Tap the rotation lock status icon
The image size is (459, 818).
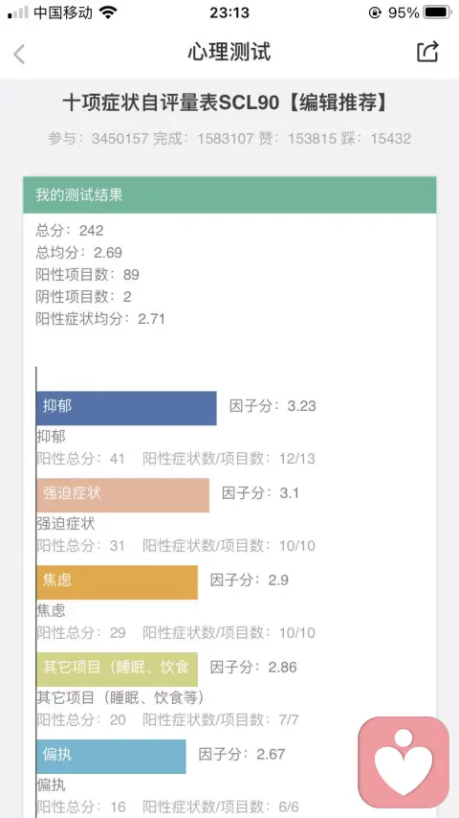(x=375, y=12)
